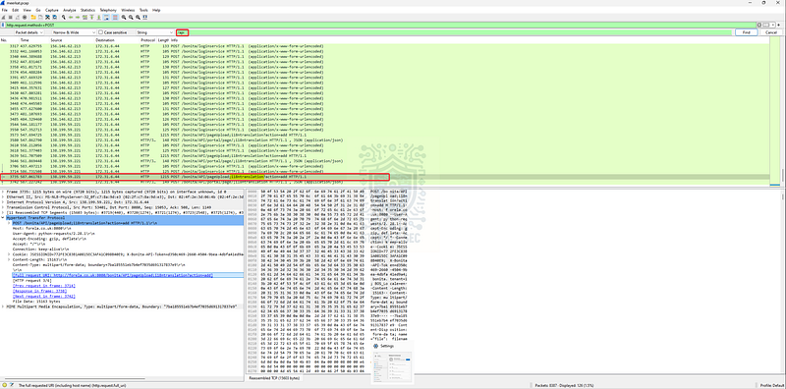Image resolution: width=786 pixels, height=389 pixels.
Task: Open Capture options from the toolbar
Action: (x=25, y=17)
